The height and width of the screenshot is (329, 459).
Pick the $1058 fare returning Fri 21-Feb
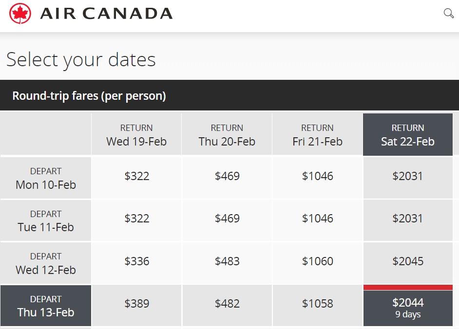[x=318, y=306]
